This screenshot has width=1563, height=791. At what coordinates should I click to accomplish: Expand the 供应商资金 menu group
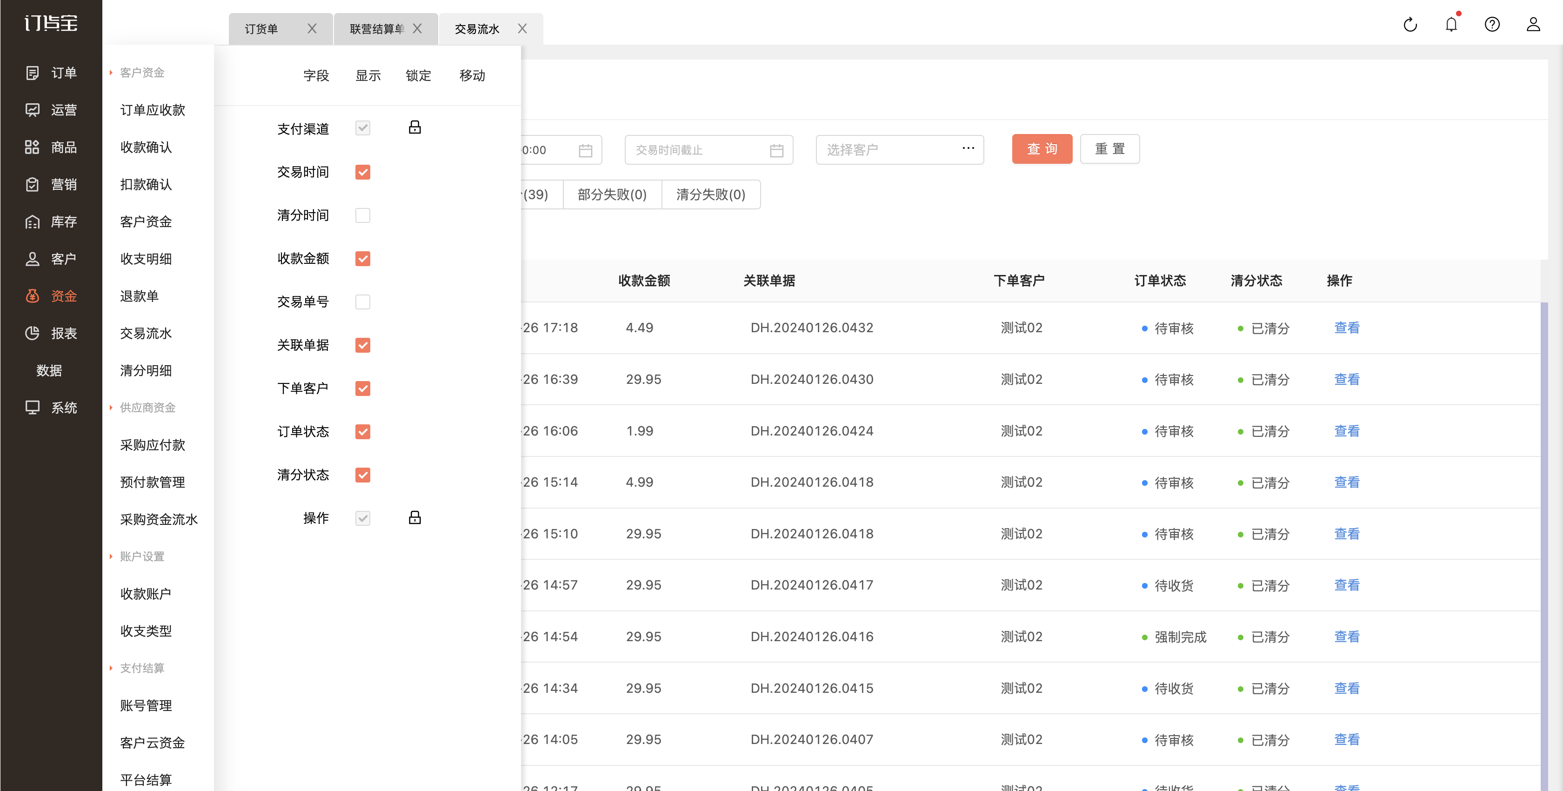[147, 407]
